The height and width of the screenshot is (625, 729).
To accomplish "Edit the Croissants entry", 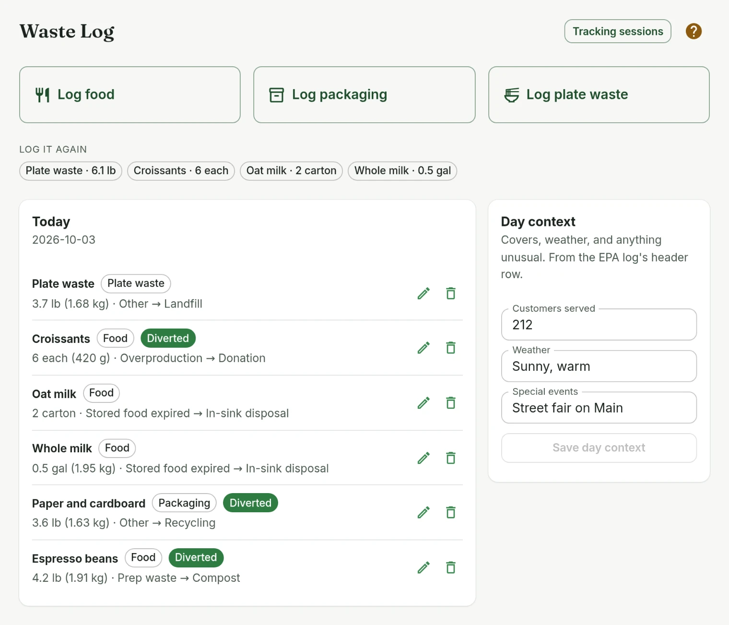I will (x=423, y=348).
